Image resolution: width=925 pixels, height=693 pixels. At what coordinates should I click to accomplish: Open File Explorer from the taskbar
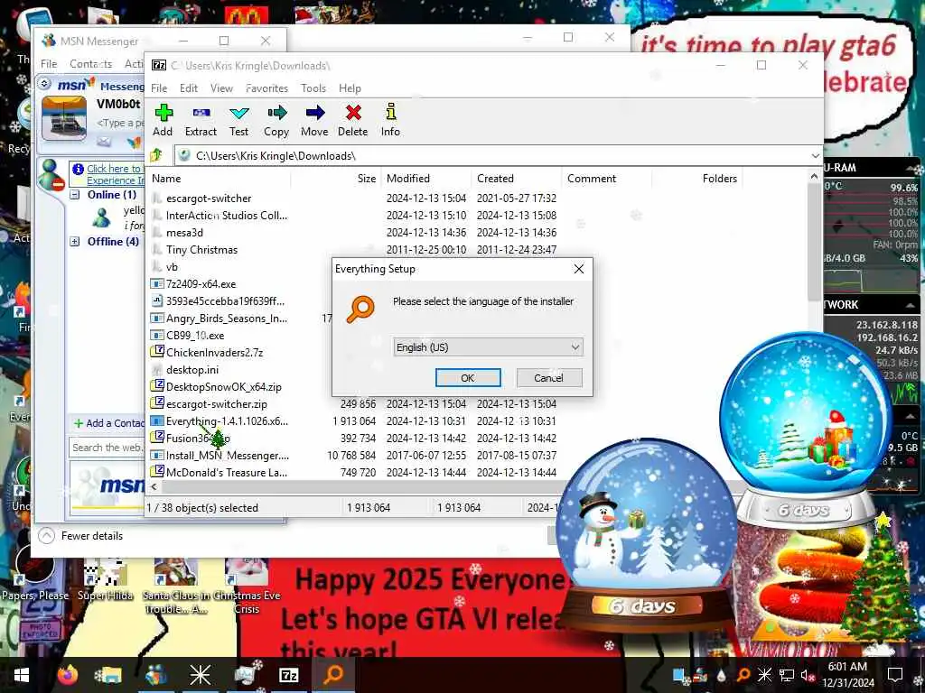click(109, 675)
